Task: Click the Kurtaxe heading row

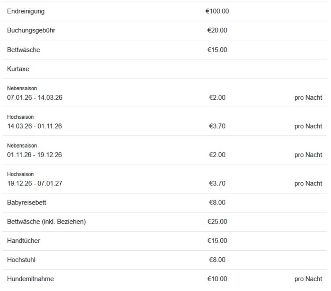Action: tap(18, 69)
